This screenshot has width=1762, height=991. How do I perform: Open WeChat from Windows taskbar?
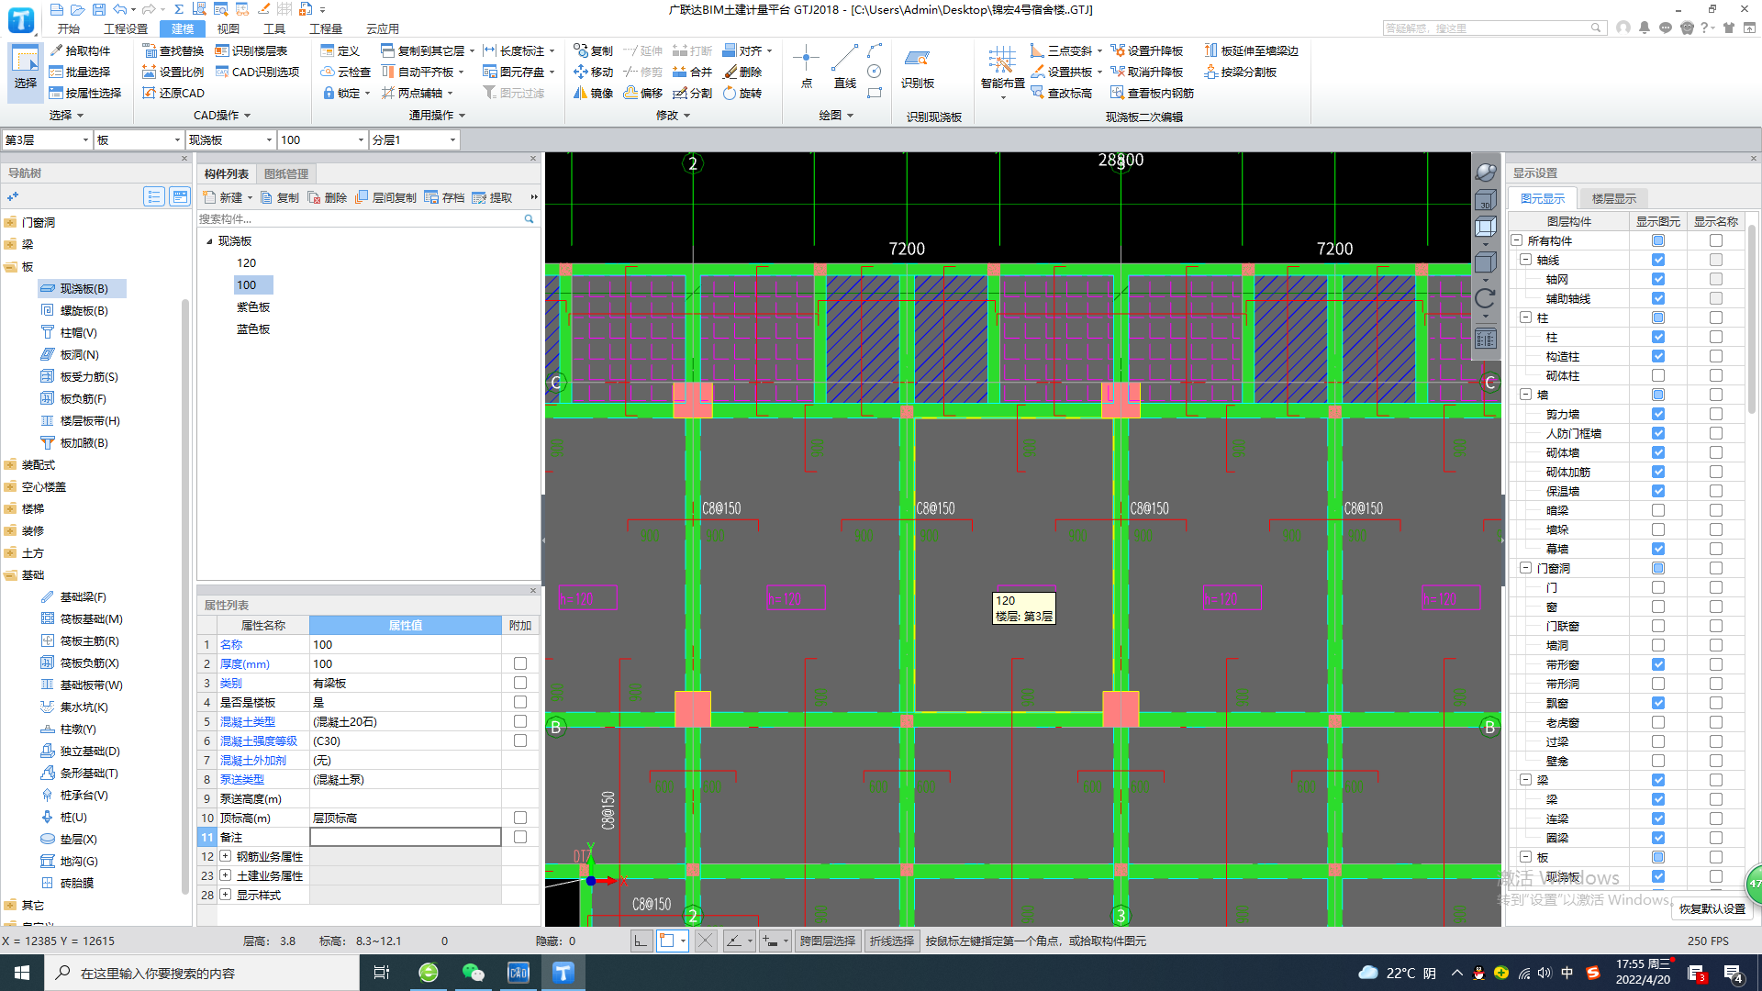point(473,973)
